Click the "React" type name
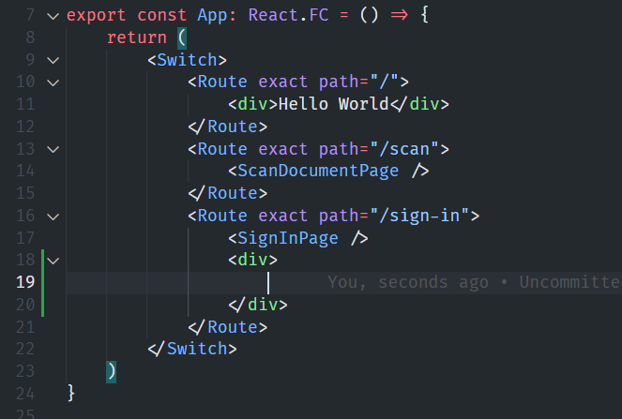The width and height of the screenshot is (622, 419). 273,15
